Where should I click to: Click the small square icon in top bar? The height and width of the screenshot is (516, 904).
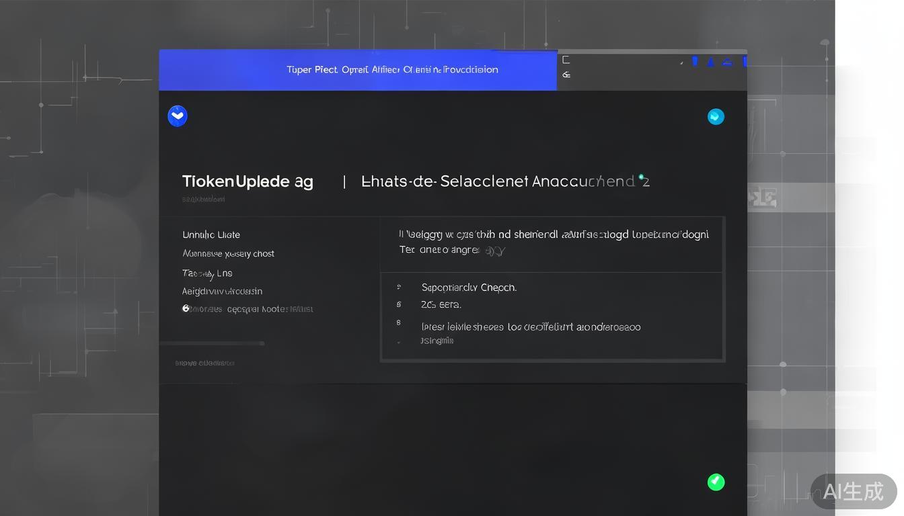coord(566,60)
